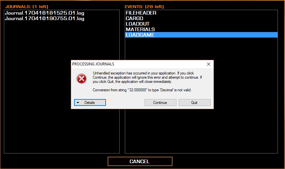Click the EVENTS: (28 left) header label

tap(144, 7)
